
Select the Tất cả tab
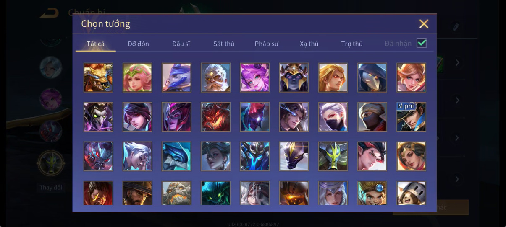coord(96,44)
